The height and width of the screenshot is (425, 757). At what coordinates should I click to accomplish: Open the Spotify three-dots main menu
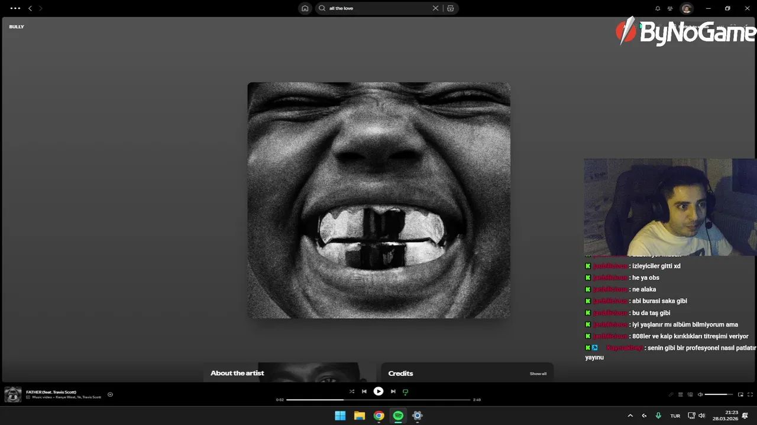point(15,8)
